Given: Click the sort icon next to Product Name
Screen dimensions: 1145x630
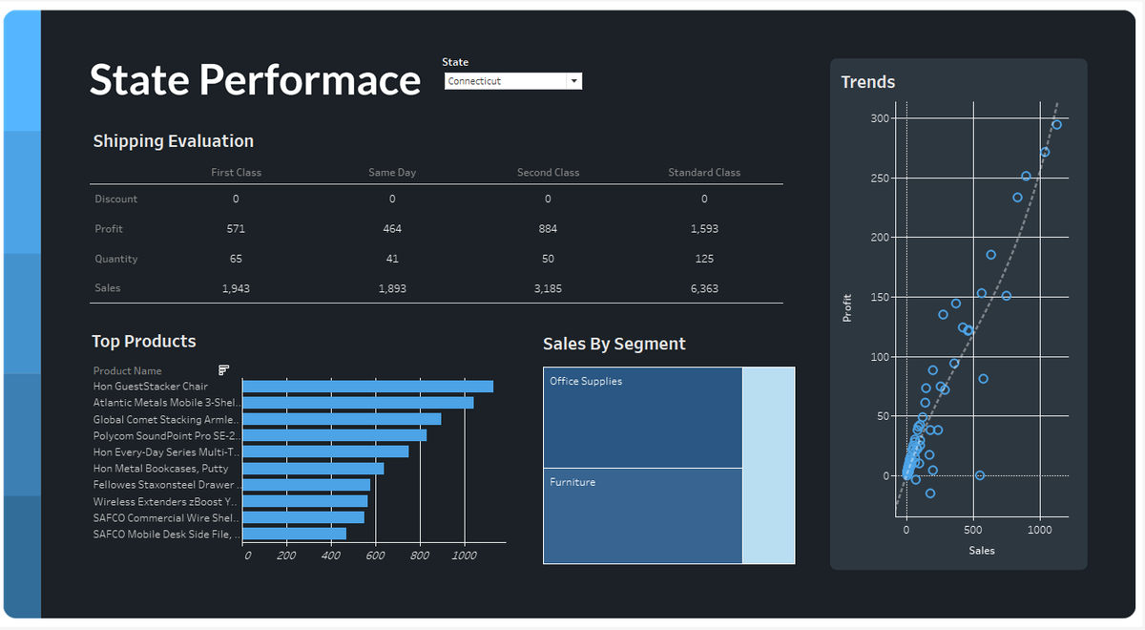Looking at the screenshot, I should (223, 369).
